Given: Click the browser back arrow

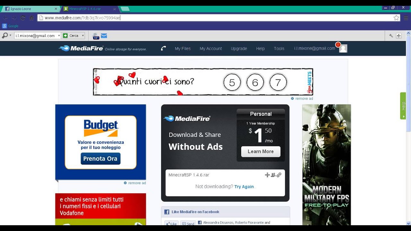Looking at the screenshot, I should [x=5, y=18].
